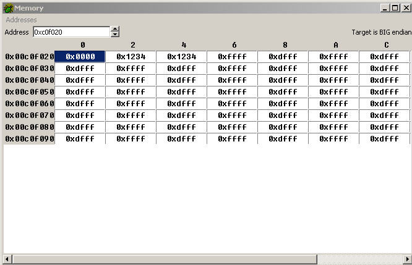This screenshot has width=412, height=265.
Task: Select column 6 cell in row 0x00c0f040
Action: 232,80
